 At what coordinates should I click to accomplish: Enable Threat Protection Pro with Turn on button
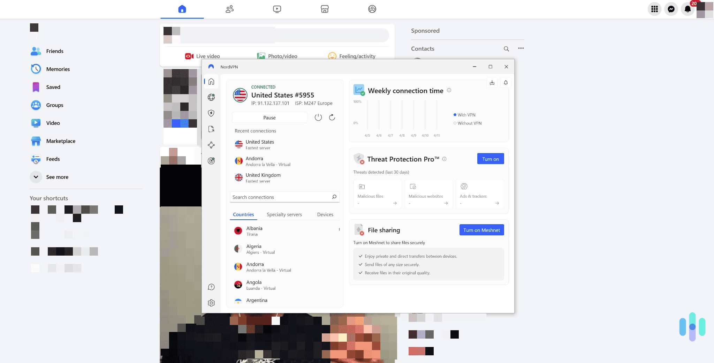pos(490,159)
